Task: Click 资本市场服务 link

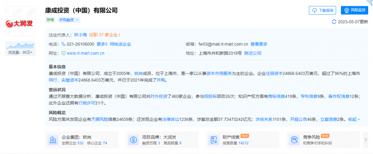Action: [x=219, y=73]
